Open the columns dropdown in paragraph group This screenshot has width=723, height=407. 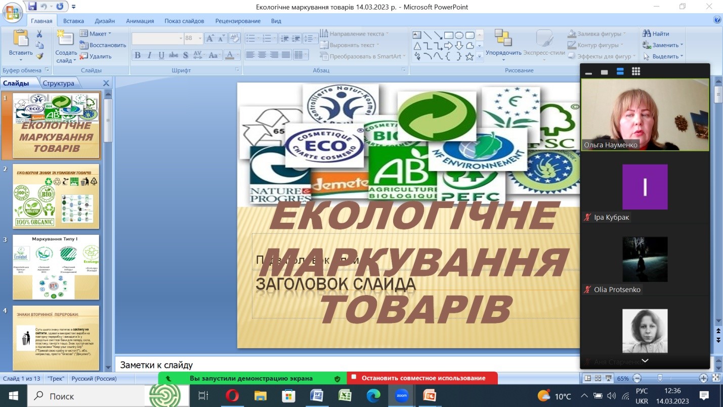click(301, 55)
